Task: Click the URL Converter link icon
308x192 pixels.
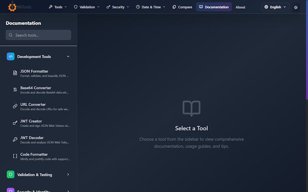Action: coord(15,106)
